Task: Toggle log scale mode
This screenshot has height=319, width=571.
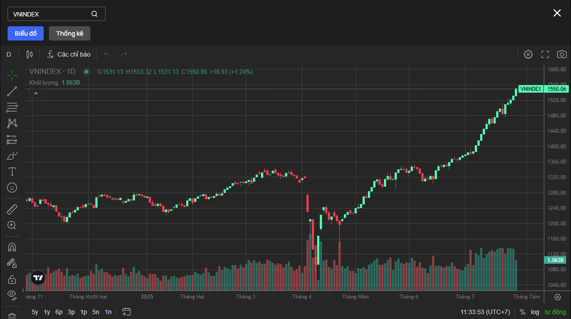Action: 535,312
